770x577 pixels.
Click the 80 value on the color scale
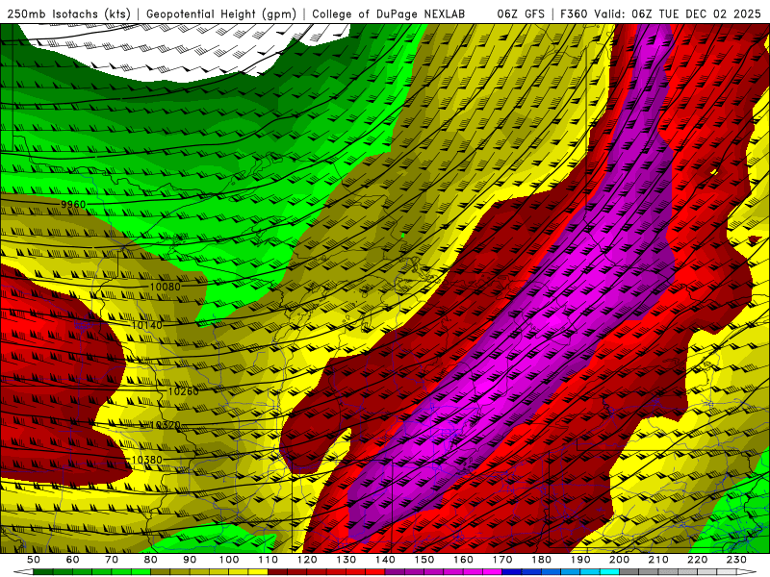tap(151, 560)
